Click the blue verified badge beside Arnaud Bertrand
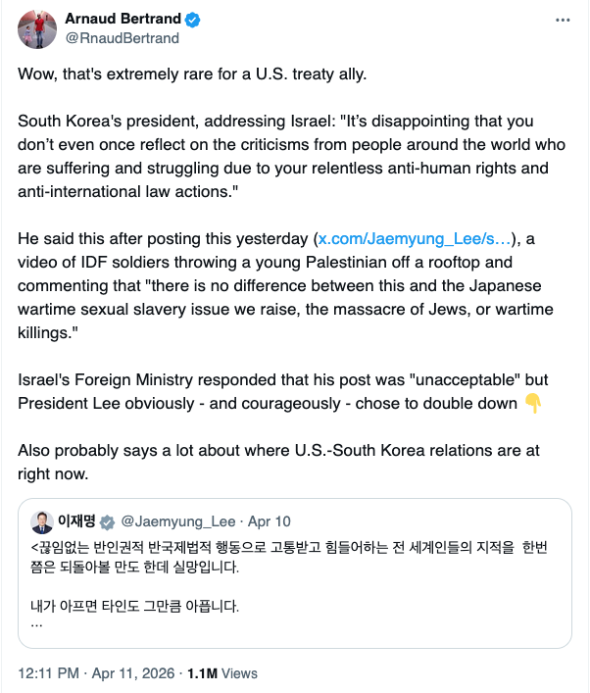Image resolution: width=590 pixels, height=693 pixels. 192,20
